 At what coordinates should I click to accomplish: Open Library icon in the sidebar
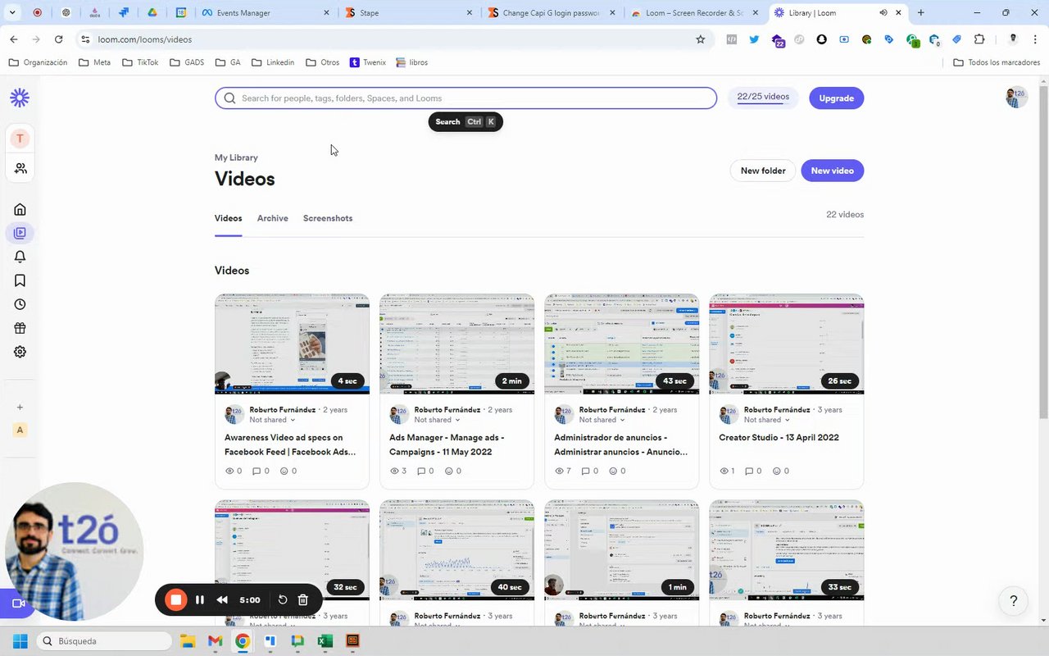(x=20, y=233)
